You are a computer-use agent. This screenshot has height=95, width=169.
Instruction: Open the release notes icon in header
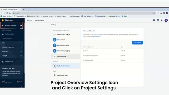tap(158, 20)
